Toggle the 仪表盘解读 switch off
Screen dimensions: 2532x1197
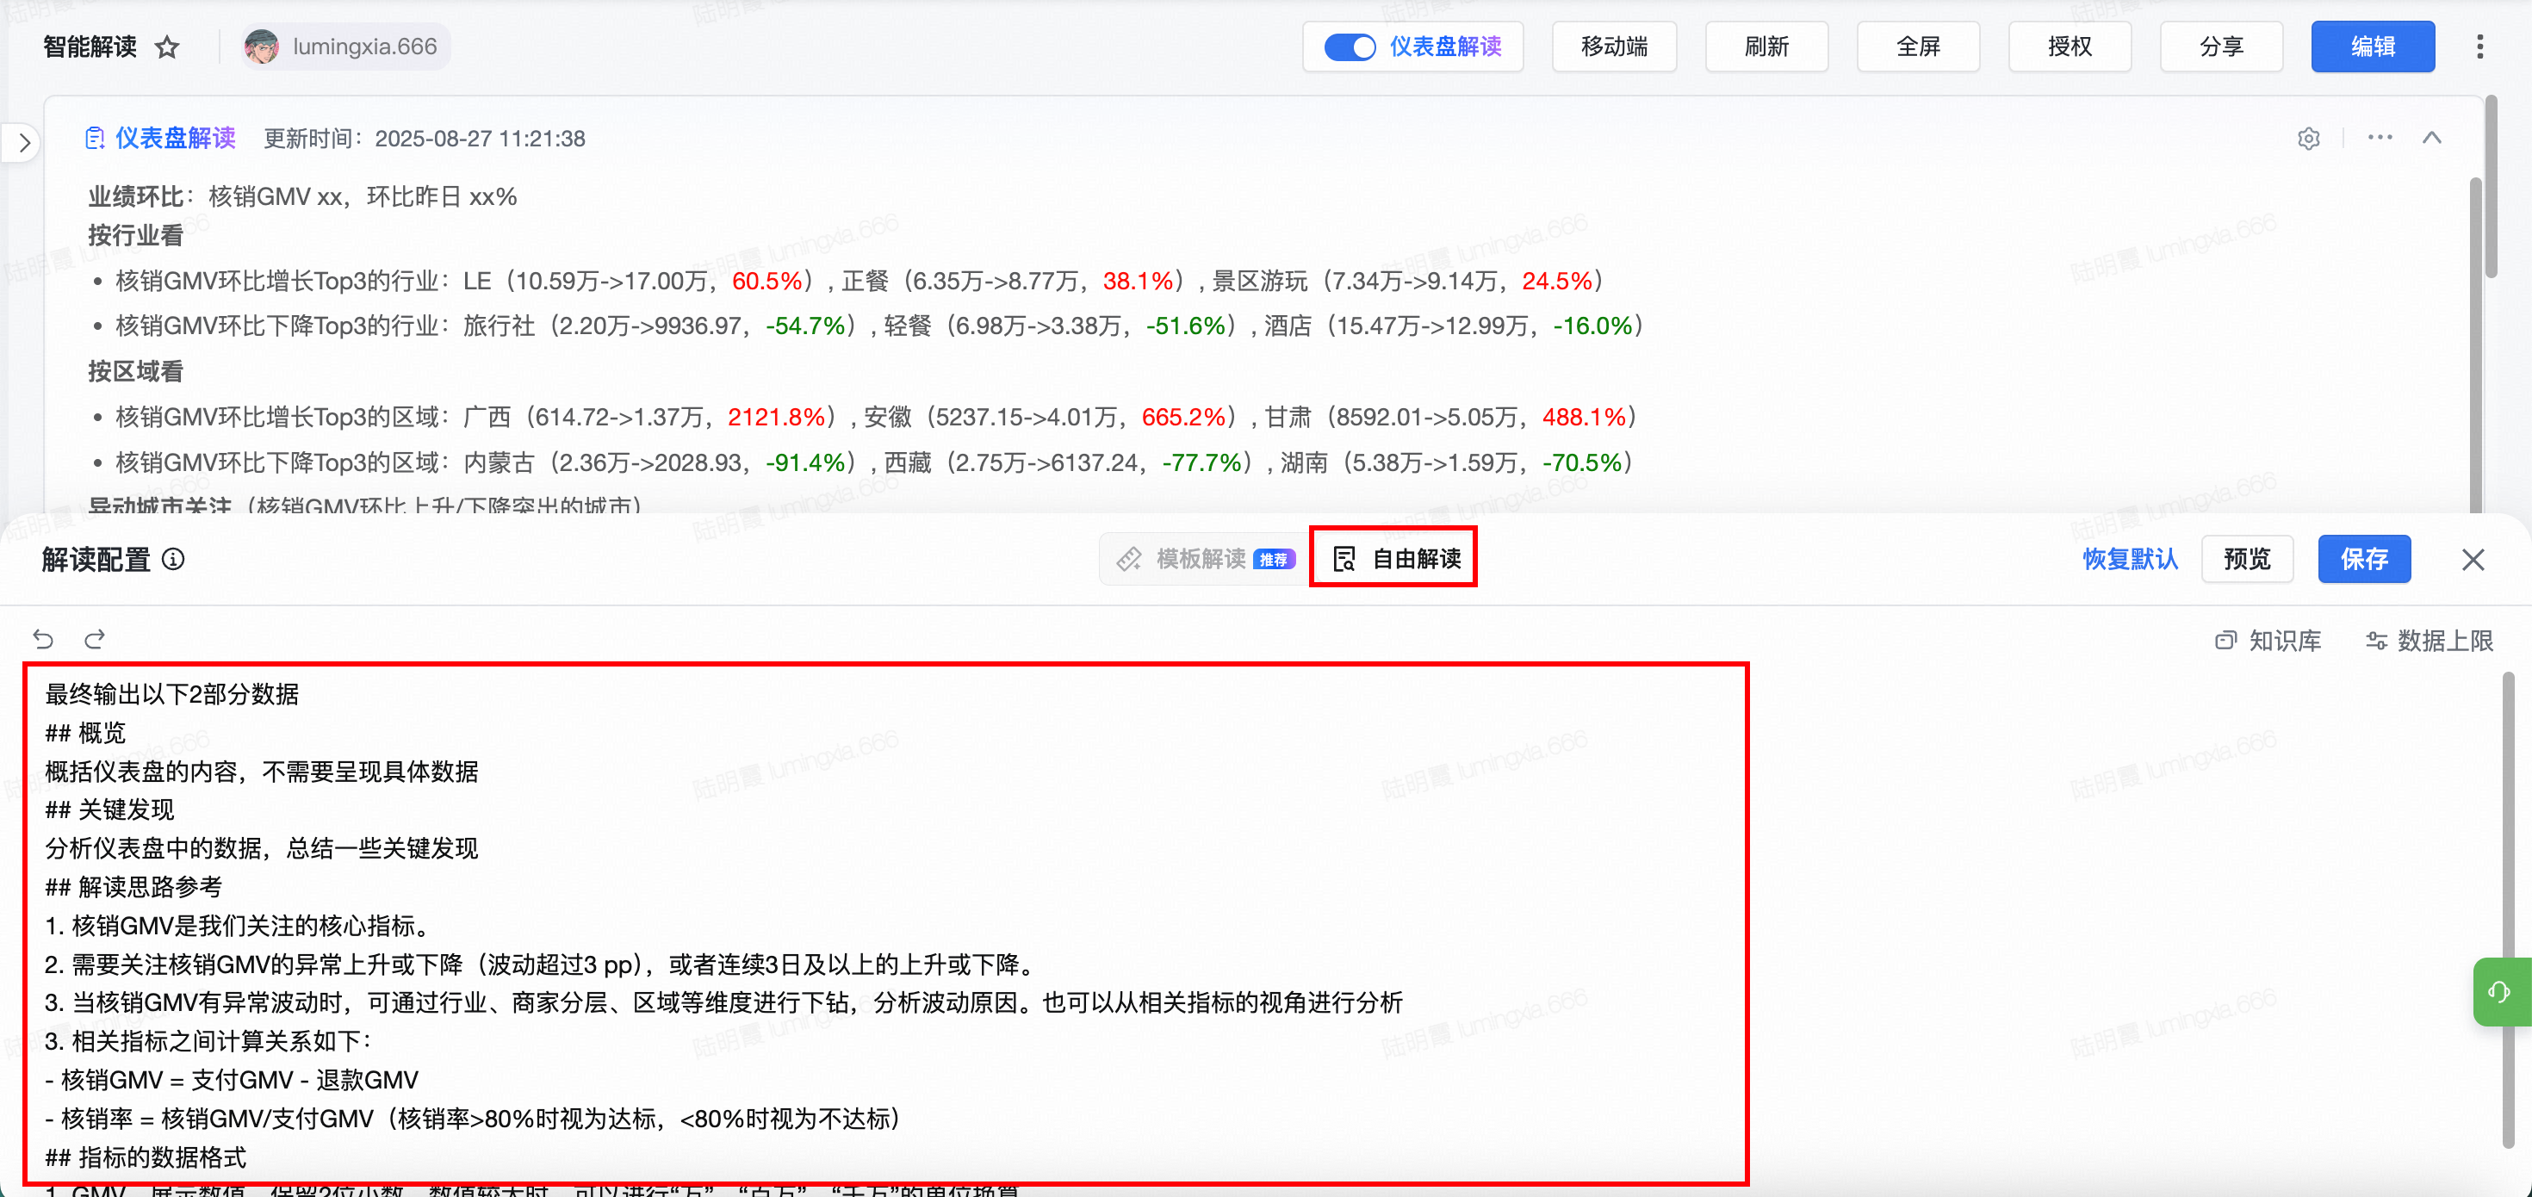(x=1350, y=47)
